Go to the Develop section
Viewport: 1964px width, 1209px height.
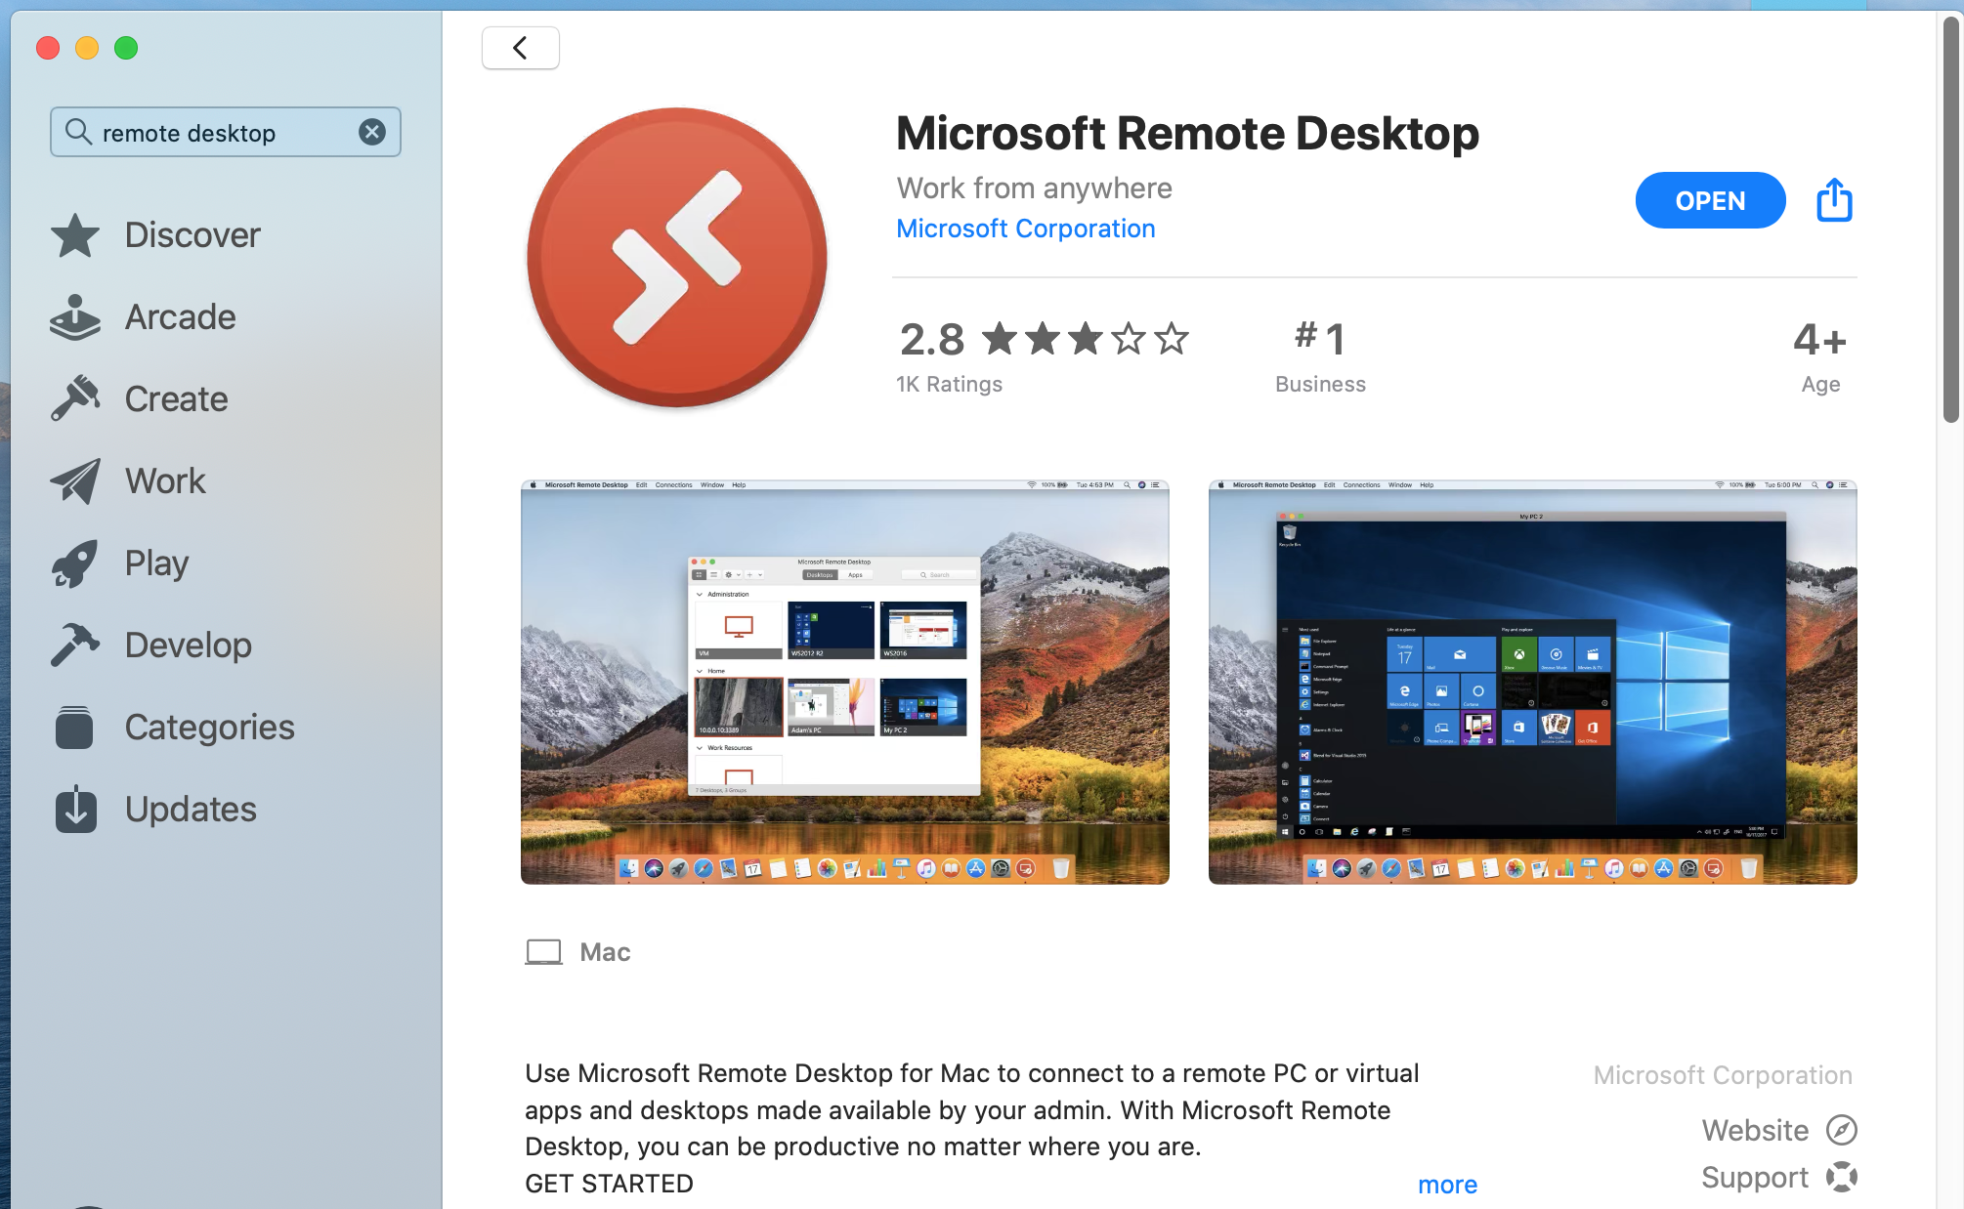(189, 646)
